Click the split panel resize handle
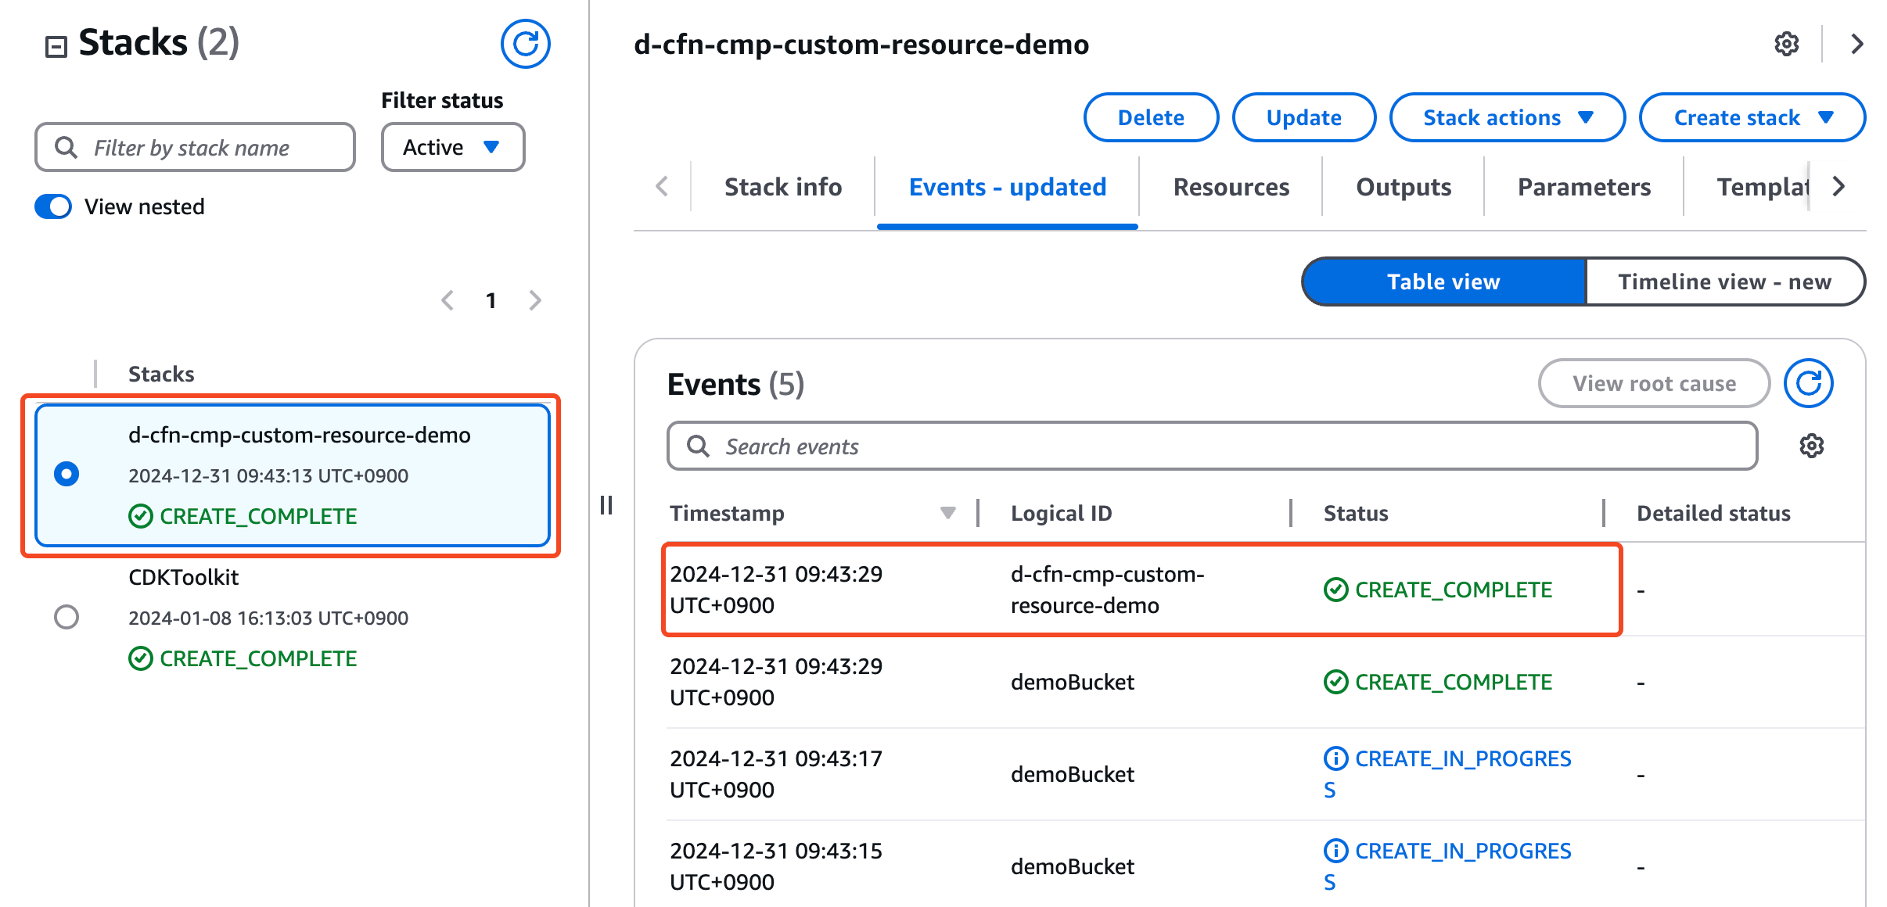This screenshot has height=907, width=1887. tap(606, 505)
